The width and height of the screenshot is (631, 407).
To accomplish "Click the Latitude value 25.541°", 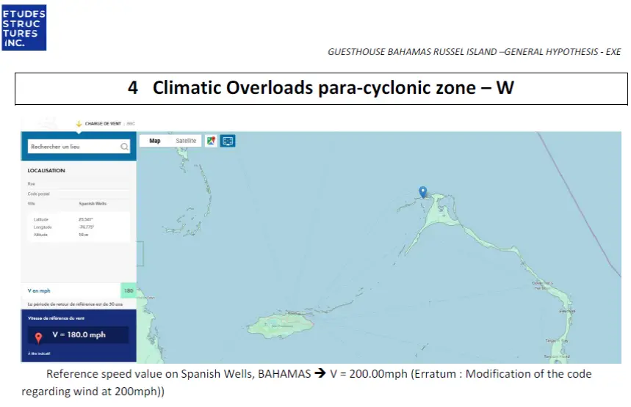I will tap(86, 219).
